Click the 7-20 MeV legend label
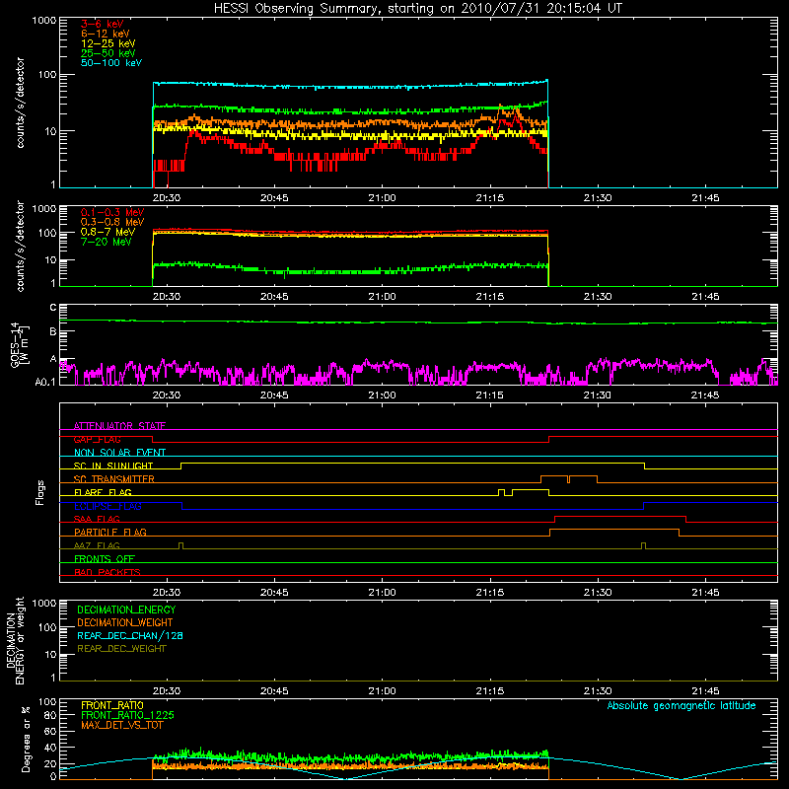The image size is (789, 789). pos(107,242)
